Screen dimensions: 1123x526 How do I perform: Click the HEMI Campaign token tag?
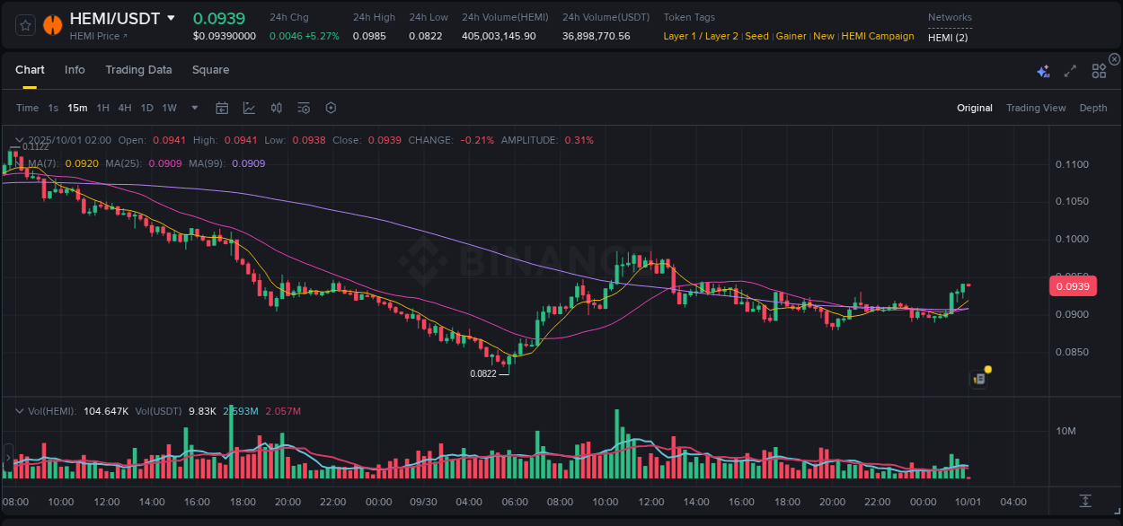(x=878, y=36)
